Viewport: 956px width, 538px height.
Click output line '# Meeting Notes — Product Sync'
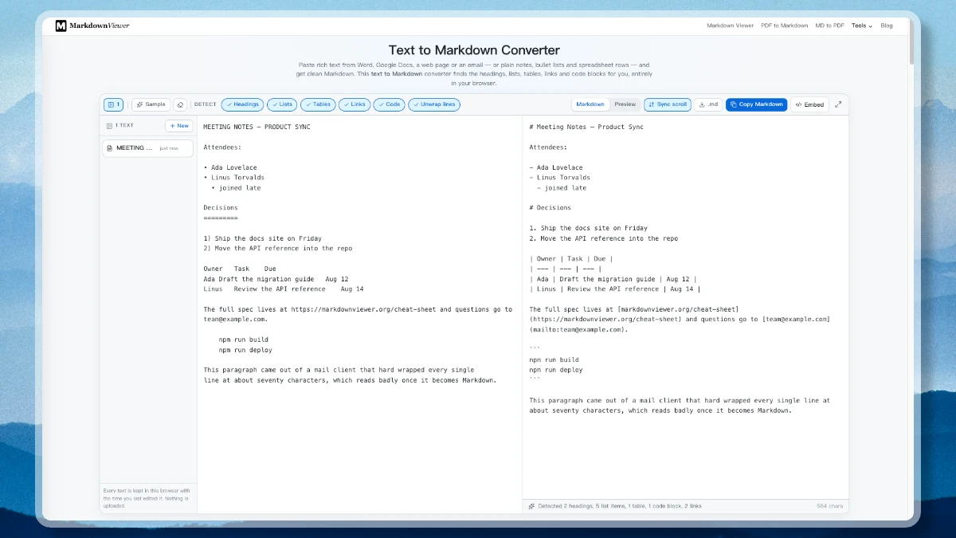[586, 127]
